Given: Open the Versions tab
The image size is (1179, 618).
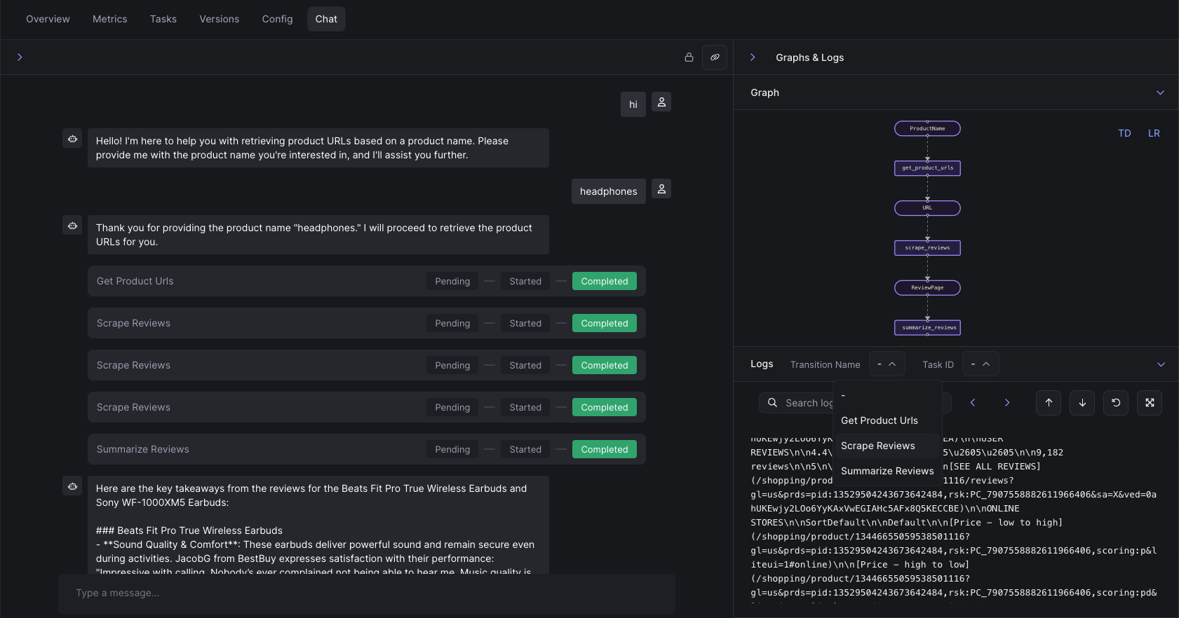Looking at the screenshot, I should coord(219,19).
